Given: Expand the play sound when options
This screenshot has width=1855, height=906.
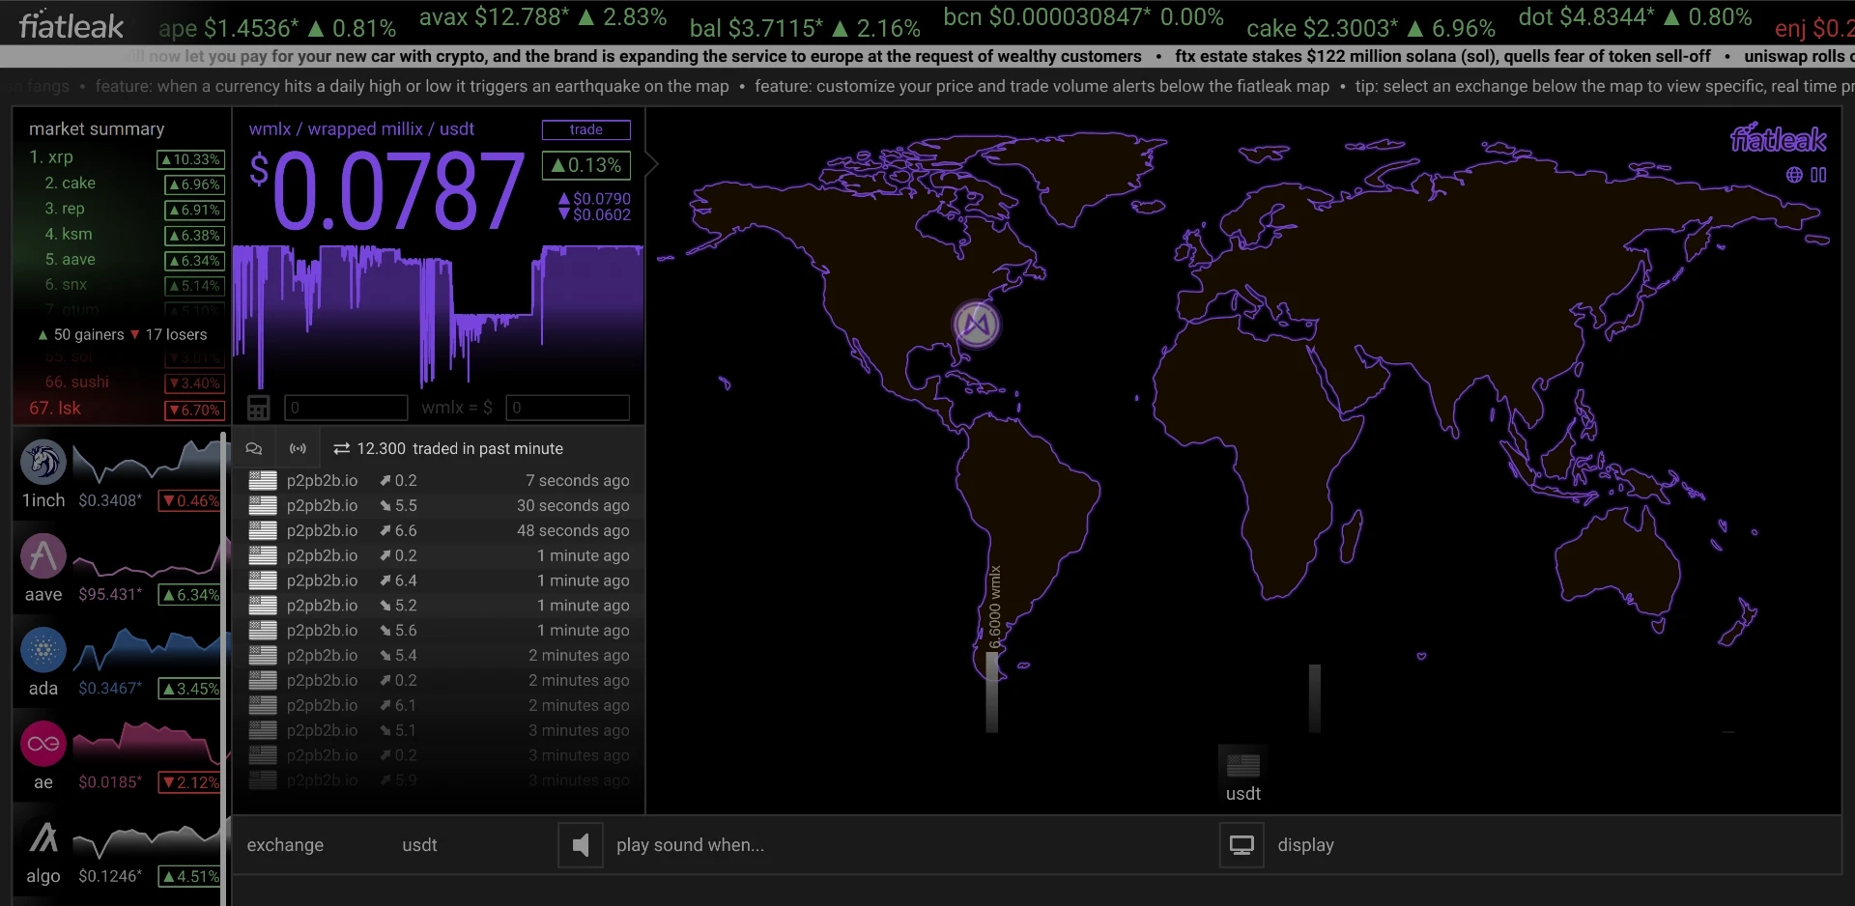Looking at the screenshot, I should [690, 845].
